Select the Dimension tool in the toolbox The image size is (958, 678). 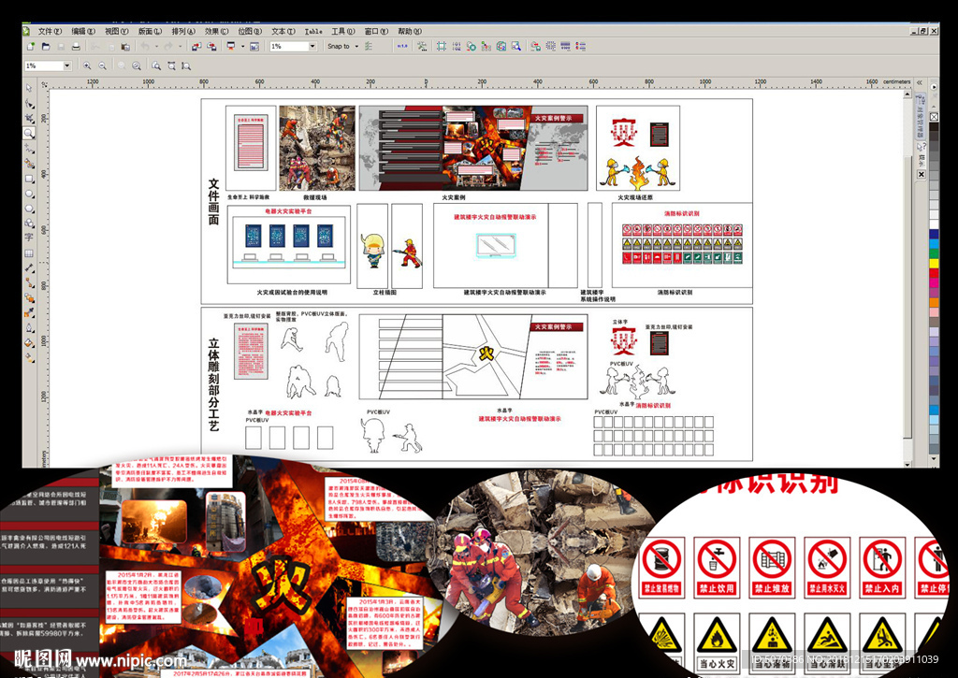click(29, 267)
